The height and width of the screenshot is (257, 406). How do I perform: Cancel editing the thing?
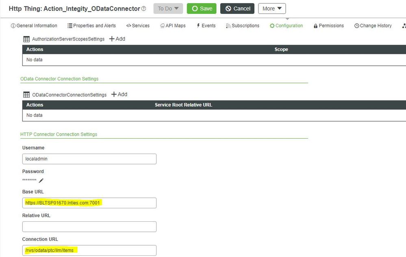click(237, 9)
